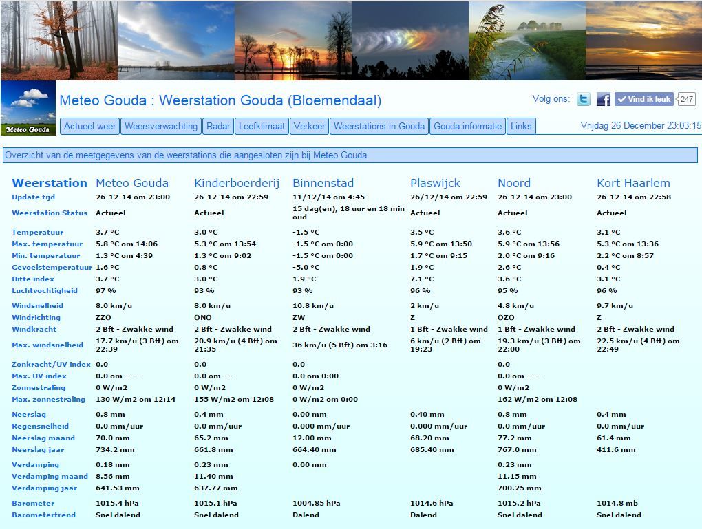This screenshot has height=529, width=702.
Task: Click the iridescent cloud banner photo
Action: (x=410, y=41)
